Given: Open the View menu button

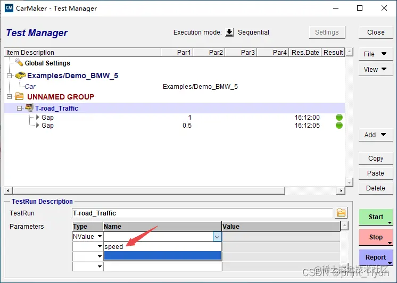Looking at the screenshot, I should pos(376,69).
